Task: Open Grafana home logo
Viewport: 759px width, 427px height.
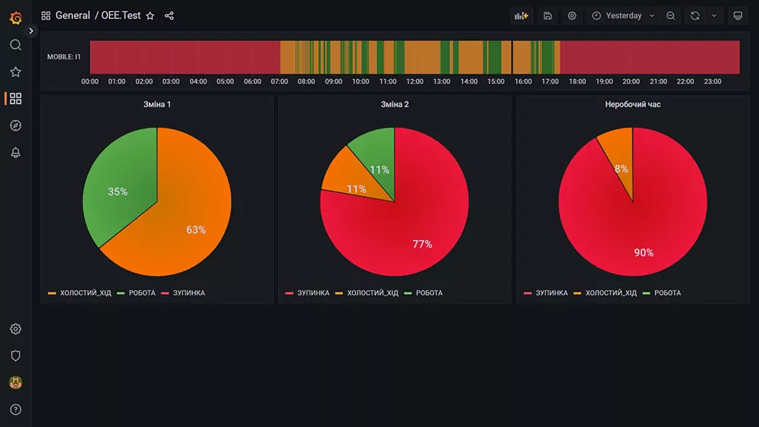Action: click(x=15, y=18)
